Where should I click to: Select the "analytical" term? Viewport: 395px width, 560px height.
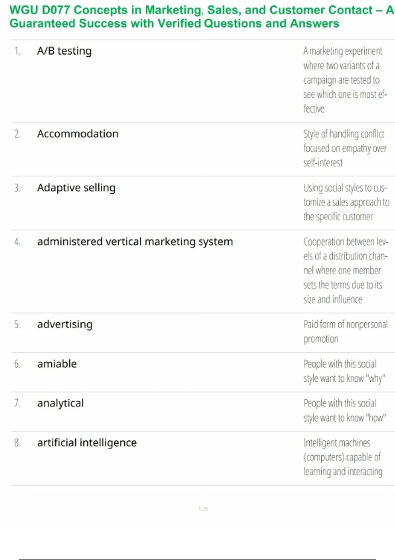(61, 403)
